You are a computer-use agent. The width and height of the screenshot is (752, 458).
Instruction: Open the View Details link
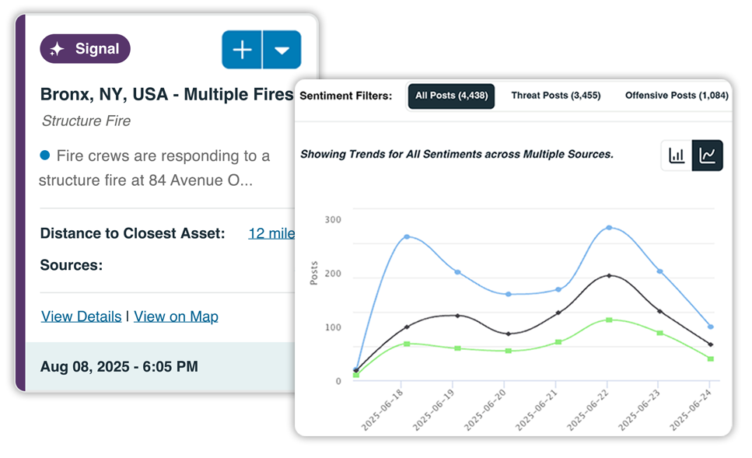(x=81, y=316)
